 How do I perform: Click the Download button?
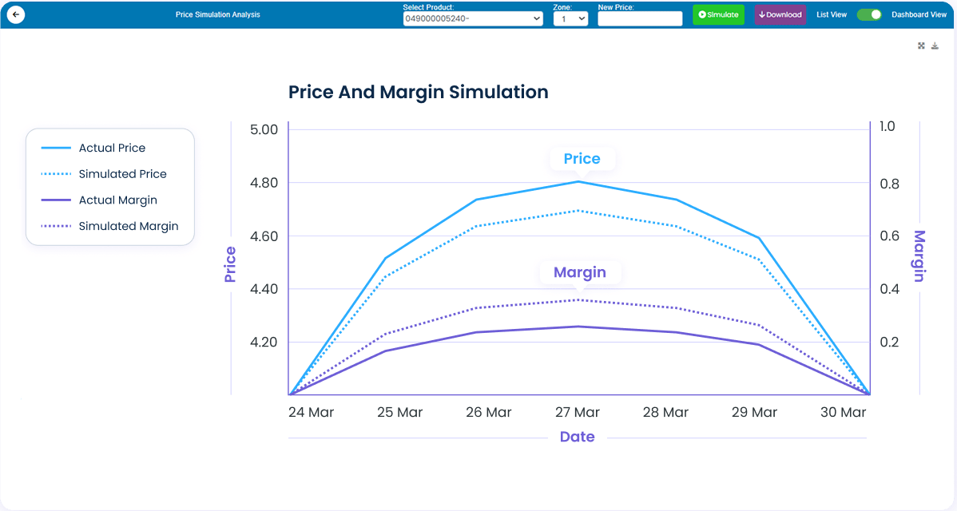(780, 14)
